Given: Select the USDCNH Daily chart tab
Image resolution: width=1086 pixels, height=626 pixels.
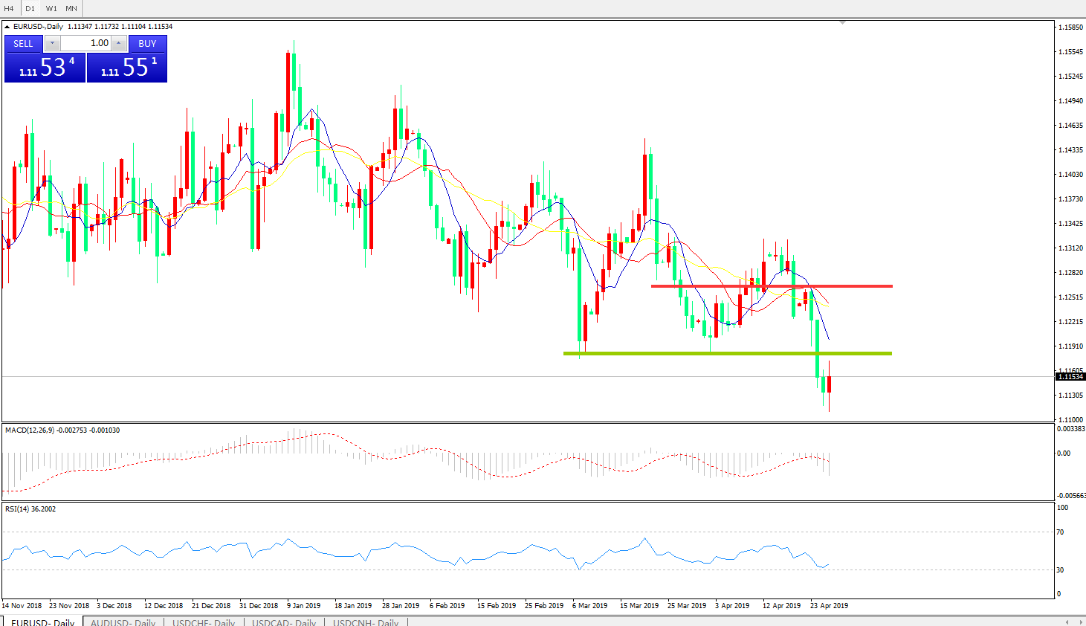Looking at the screenshot, I should pyautogui.click(x=366, y=622).
